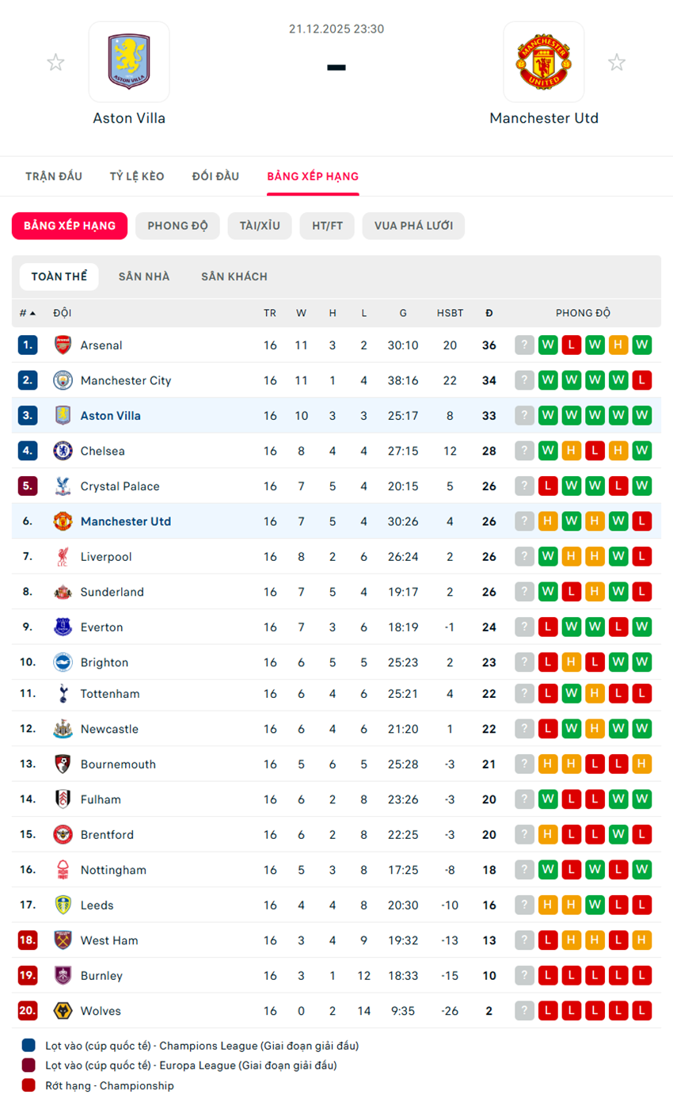Select the Chelsea crest icon
The width and height of the screenshot is (673, 1098).
point(63,451)
